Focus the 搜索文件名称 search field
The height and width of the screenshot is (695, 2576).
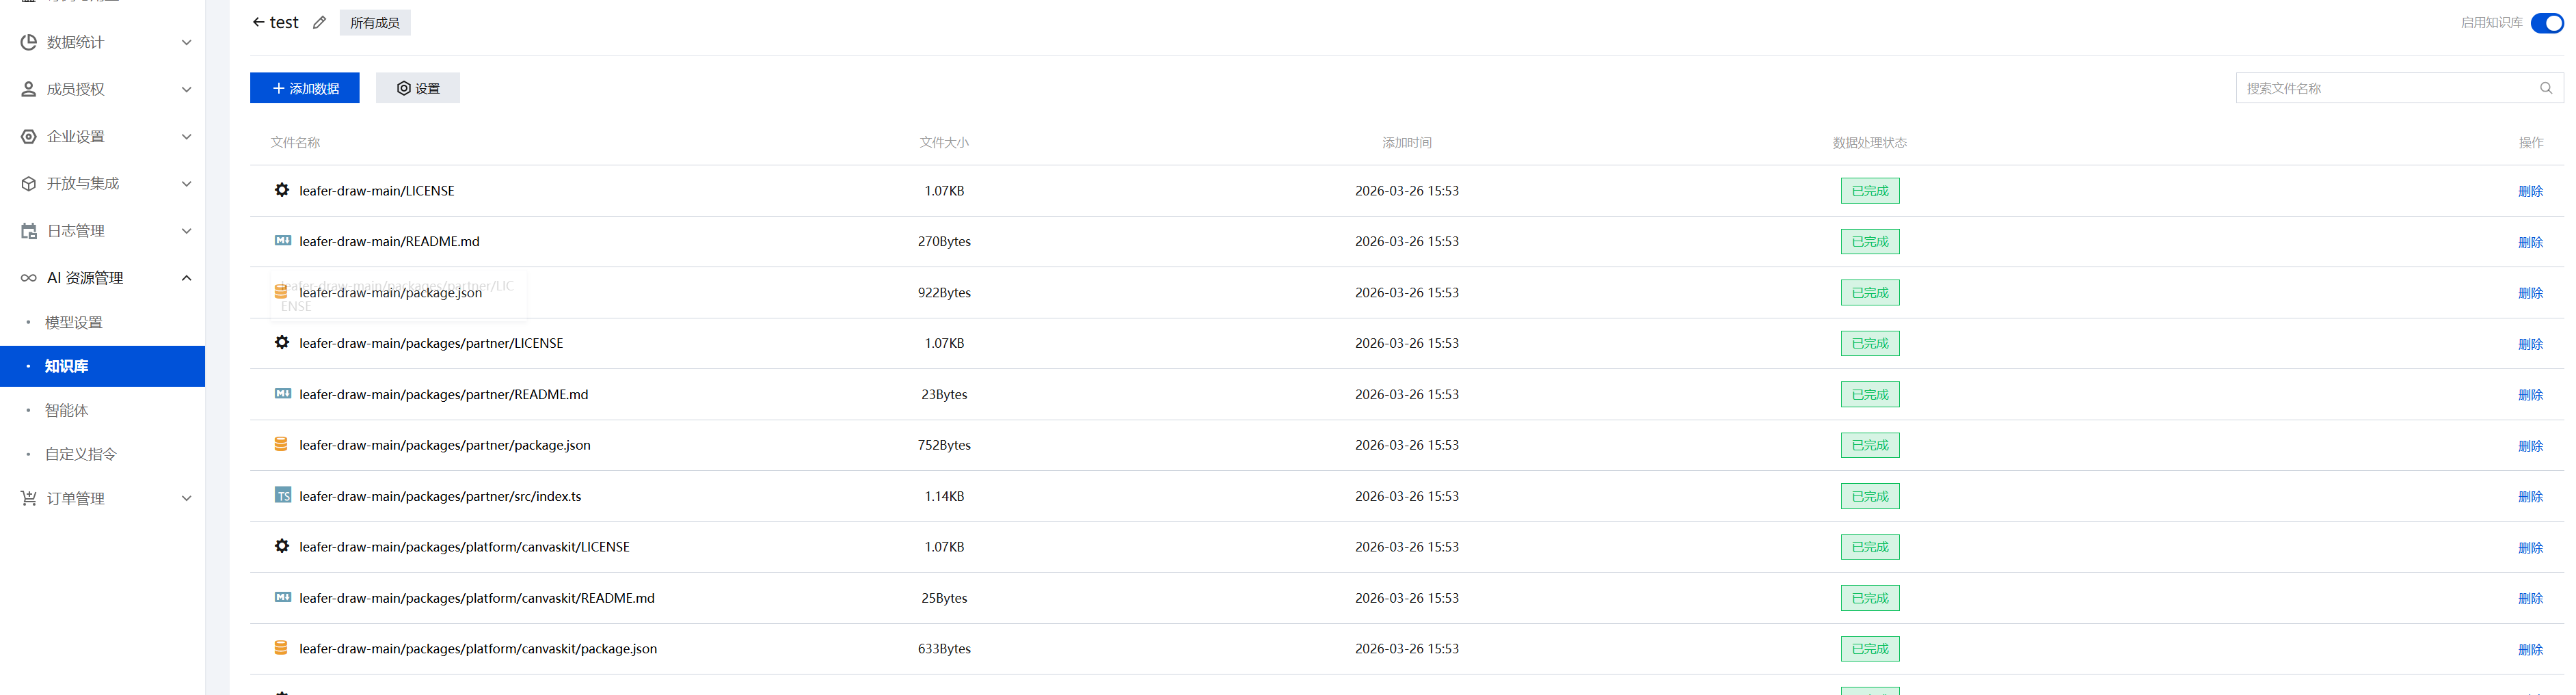coord(2386,88)
